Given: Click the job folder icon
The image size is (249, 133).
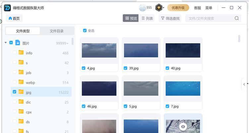Looking at the screenshot, I should pos(21,72).
